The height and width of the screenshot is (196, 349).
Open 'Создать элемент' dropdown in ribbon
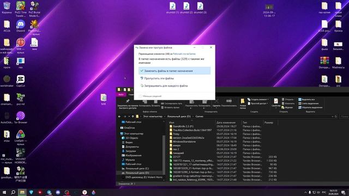point(258,99)
